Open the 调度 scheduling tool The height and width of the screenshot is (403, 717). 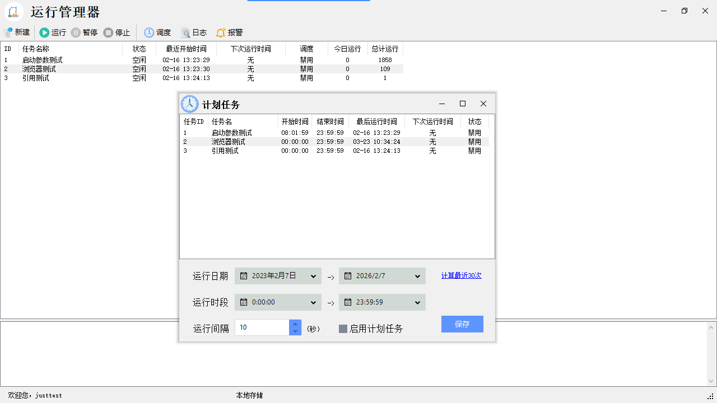[157, 32]
